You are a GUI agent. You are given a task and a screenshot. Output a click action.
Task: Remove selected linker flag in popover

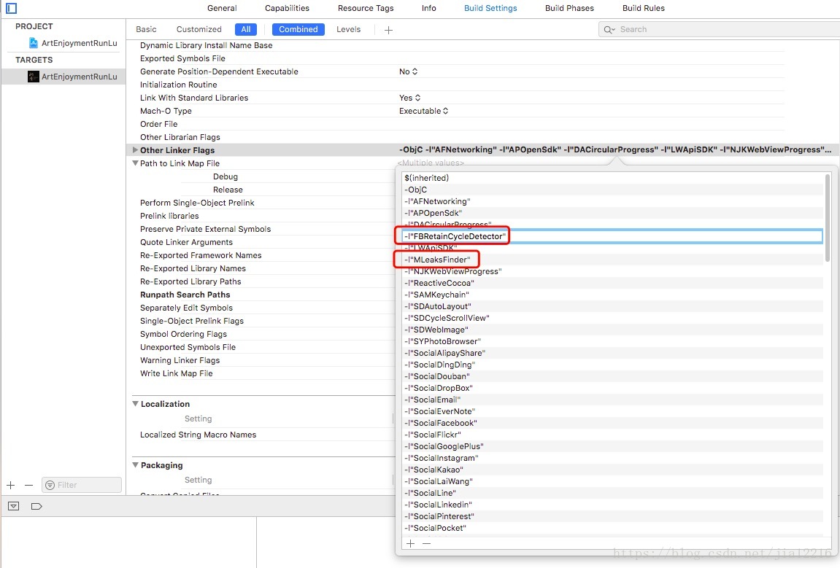(x=426, y=543)
